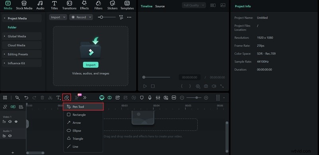
Task: Zoom in timeline with plus button
Action: tap(206, 98)
